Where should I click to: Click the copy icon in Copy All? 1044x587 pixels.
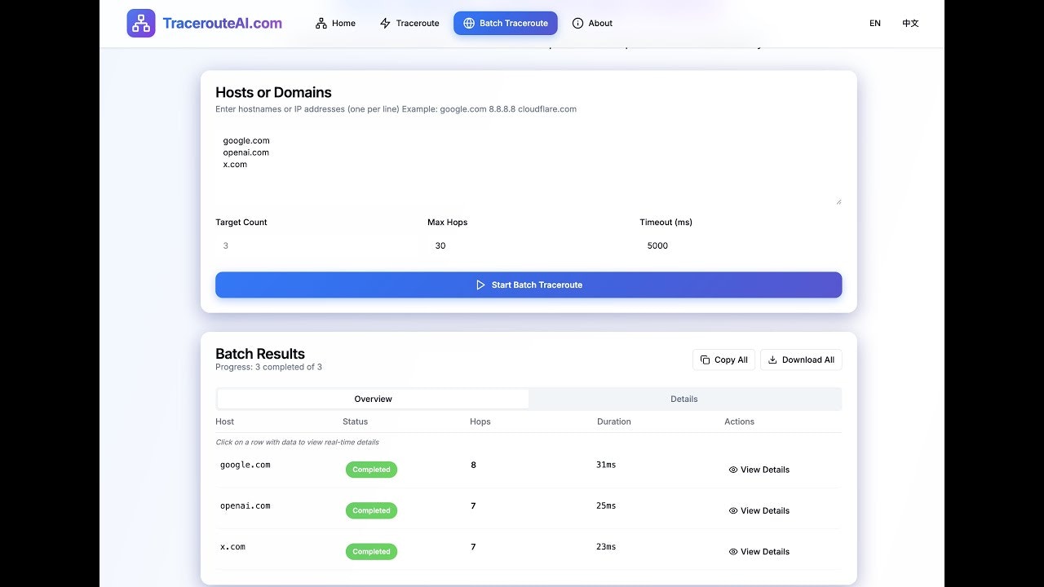tap(706, 360)
